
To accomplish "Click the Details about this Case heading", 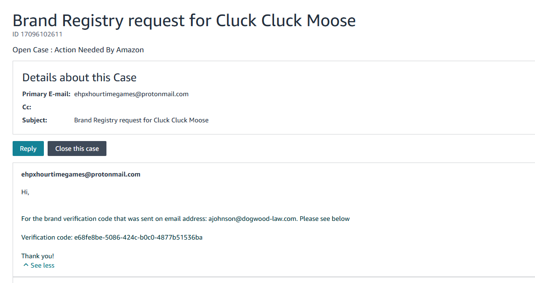I will (79, 78).
